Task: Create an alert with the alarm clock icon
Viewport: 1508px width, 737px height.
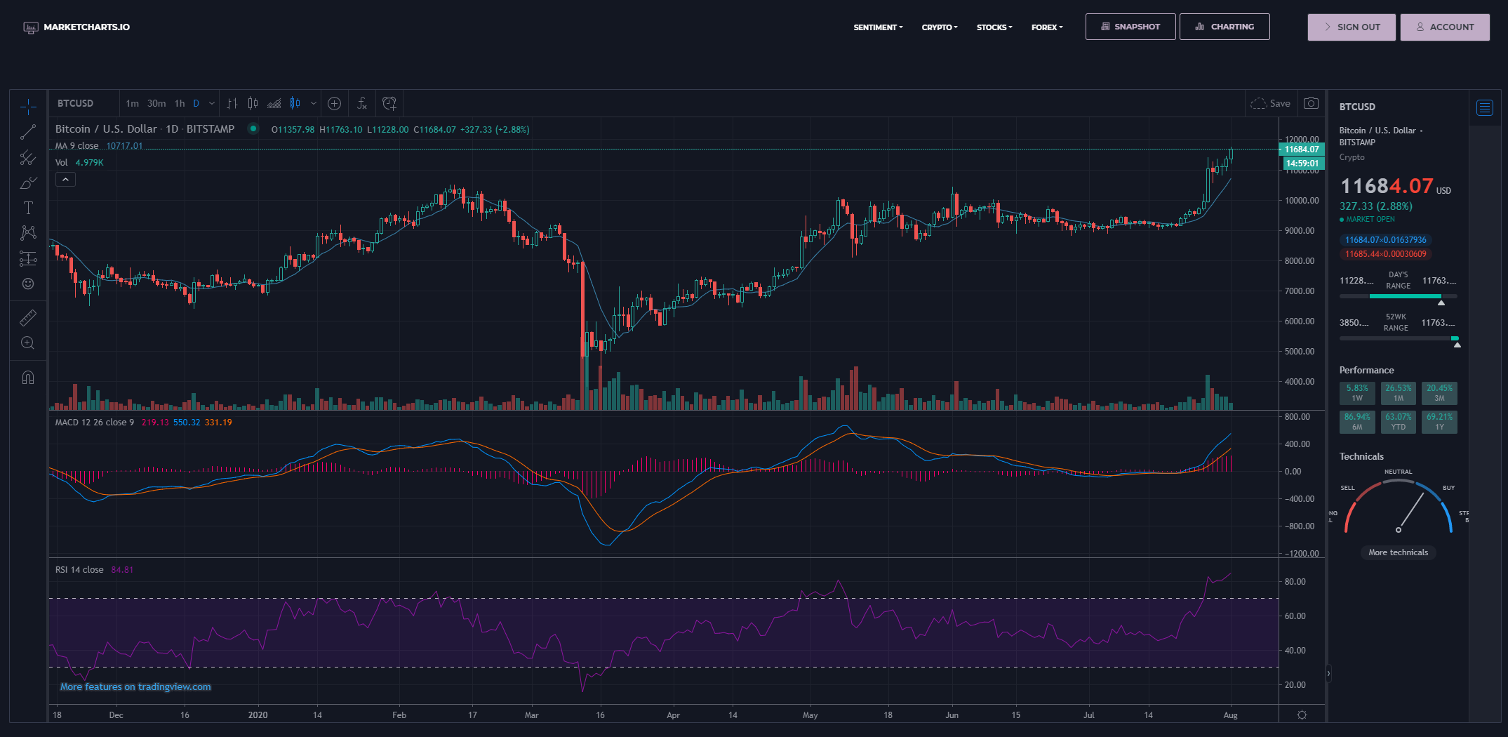Action: [x=390, y=103]
